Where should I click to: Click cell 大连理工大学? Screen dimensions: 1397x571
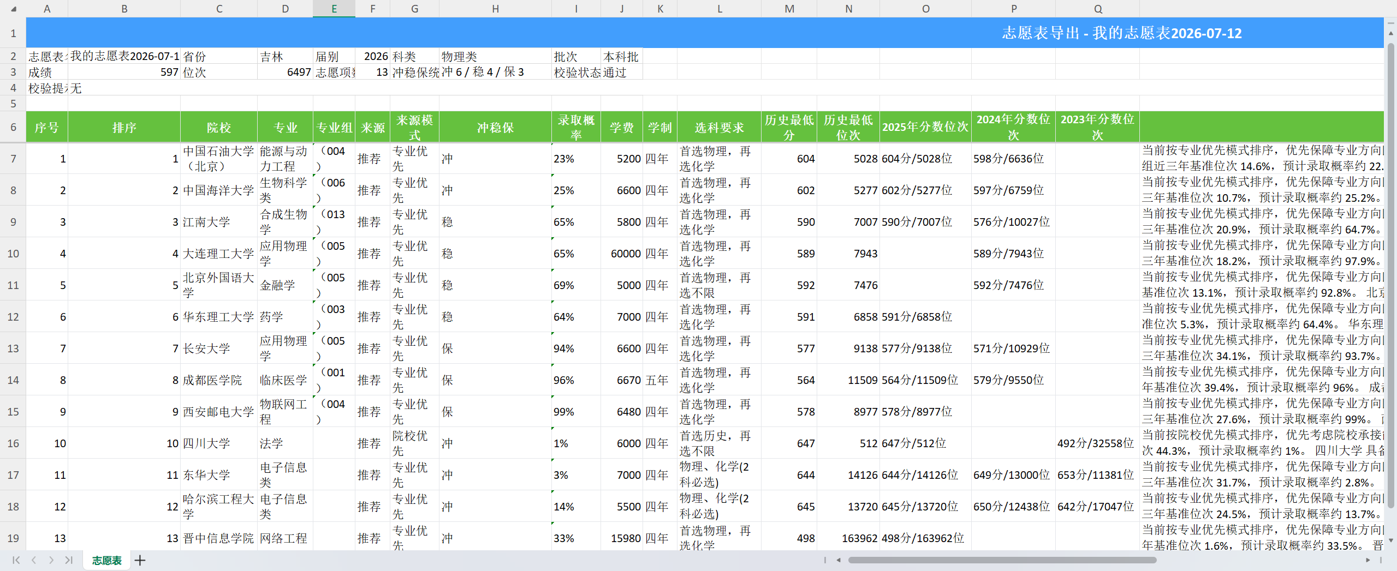(219, 254)
